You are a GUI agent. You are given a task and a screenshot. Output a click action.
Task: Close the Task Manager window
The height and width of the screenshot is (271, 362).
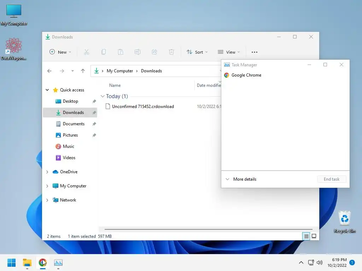pos(341,65)
